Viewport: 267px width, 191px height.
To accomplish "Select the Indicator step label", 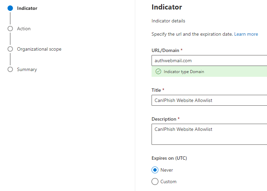I will point(27,8).
